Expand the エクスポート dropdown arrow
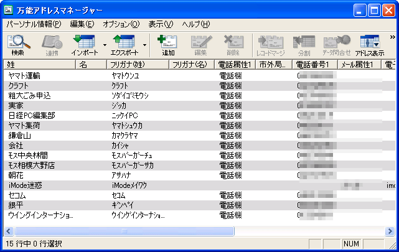 [x=144, y=45]
